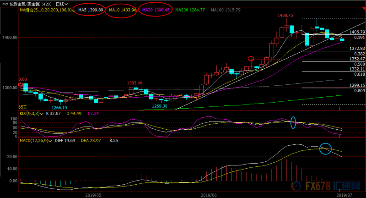The height and width of the screenshot is (198, 366).
Task: Click the 1266.19 low price label
Action: 59,108
